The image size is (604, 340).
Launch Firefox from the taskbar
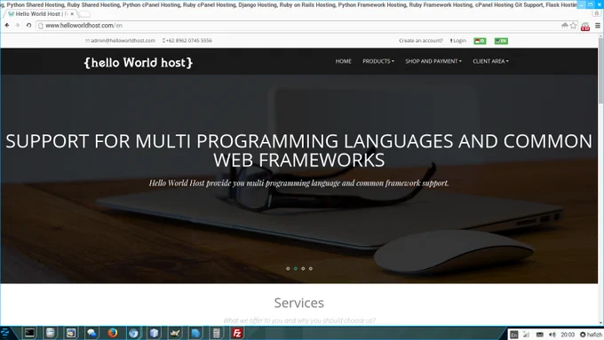coord(113,333)
